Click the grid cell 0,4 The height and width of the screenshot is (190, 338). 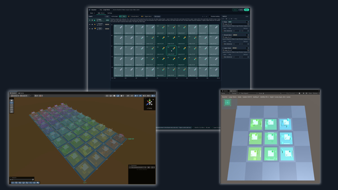[119, 30]
